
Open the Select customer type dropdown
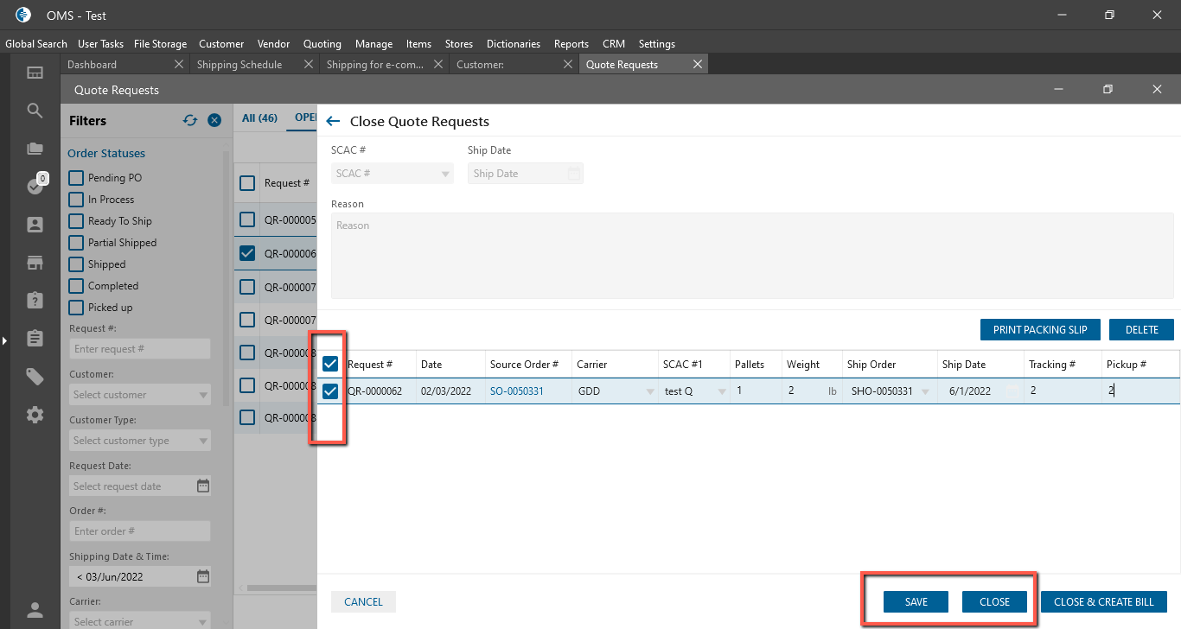140,441
